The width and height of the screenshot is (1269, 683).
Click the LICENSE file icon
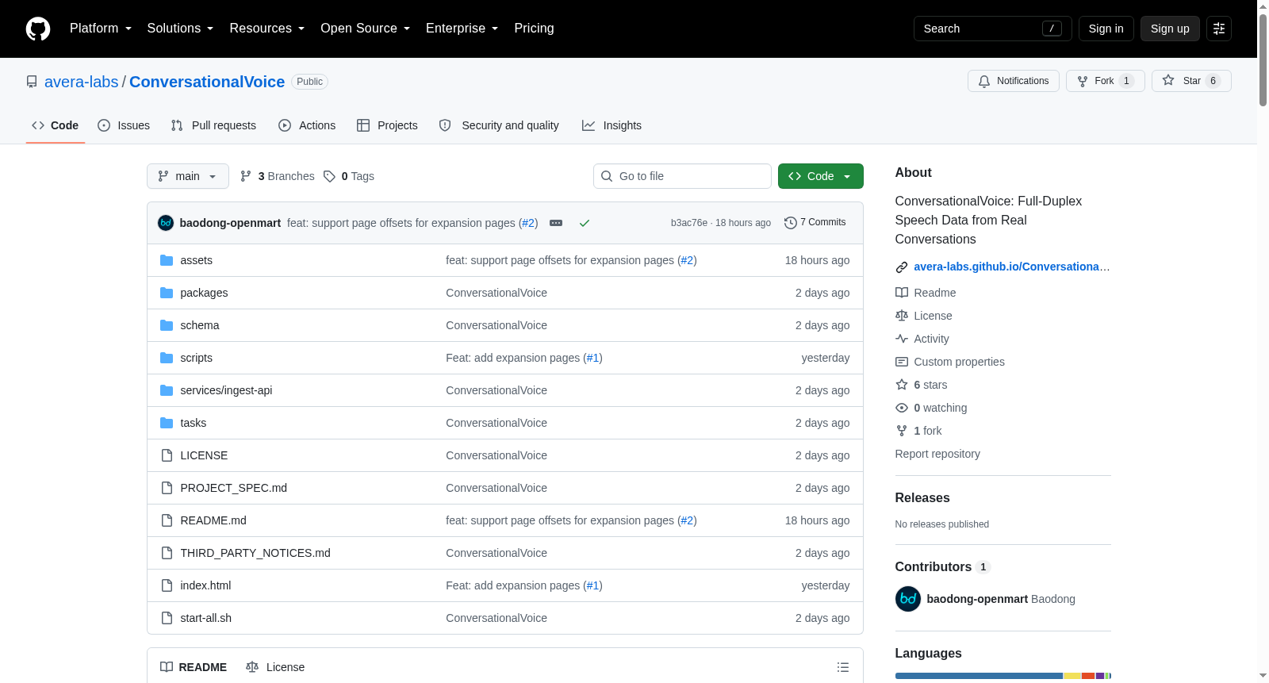[167, 455]
